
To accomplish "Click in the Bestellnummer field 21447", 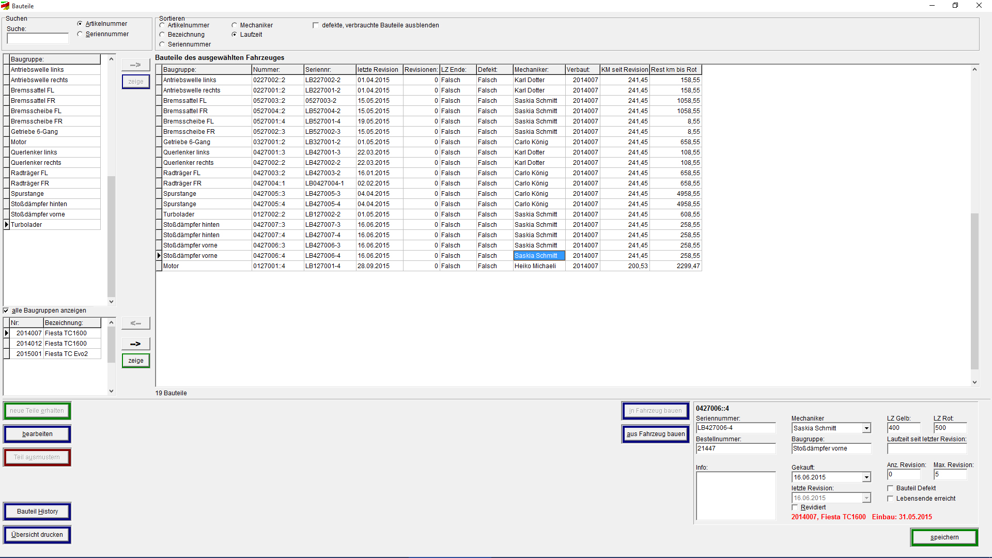I will click(x=735, y=448).
